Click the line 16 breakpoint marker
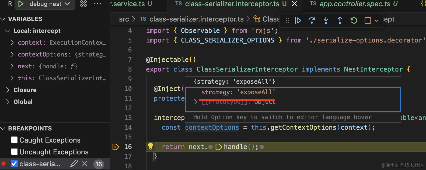Image resolution: width=426 pixels, height=170 pixels. pyautogui.click(x=116, y=147)
